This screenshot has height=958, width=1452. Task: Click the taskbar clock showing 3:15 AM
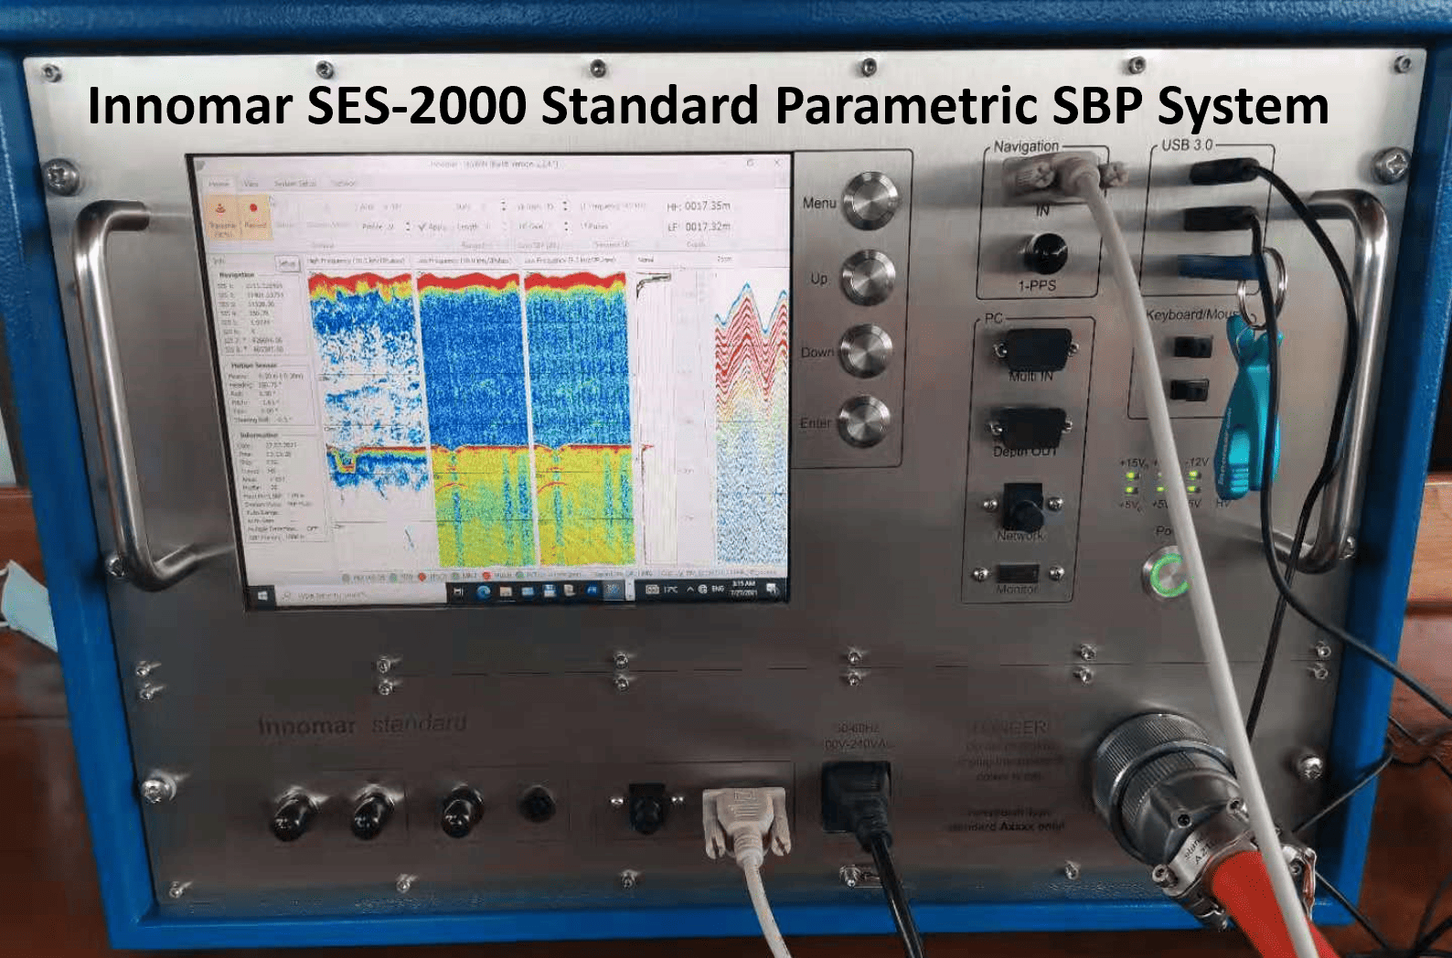tap(743, 588)
